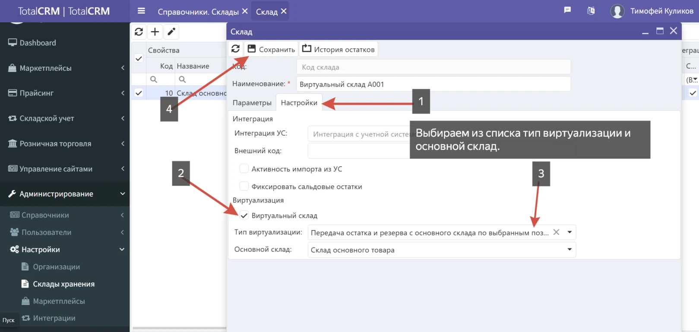Viewport: 699px width, 332px height.
Task: Click the Сохранить button
Action: (x=271, y=49)
